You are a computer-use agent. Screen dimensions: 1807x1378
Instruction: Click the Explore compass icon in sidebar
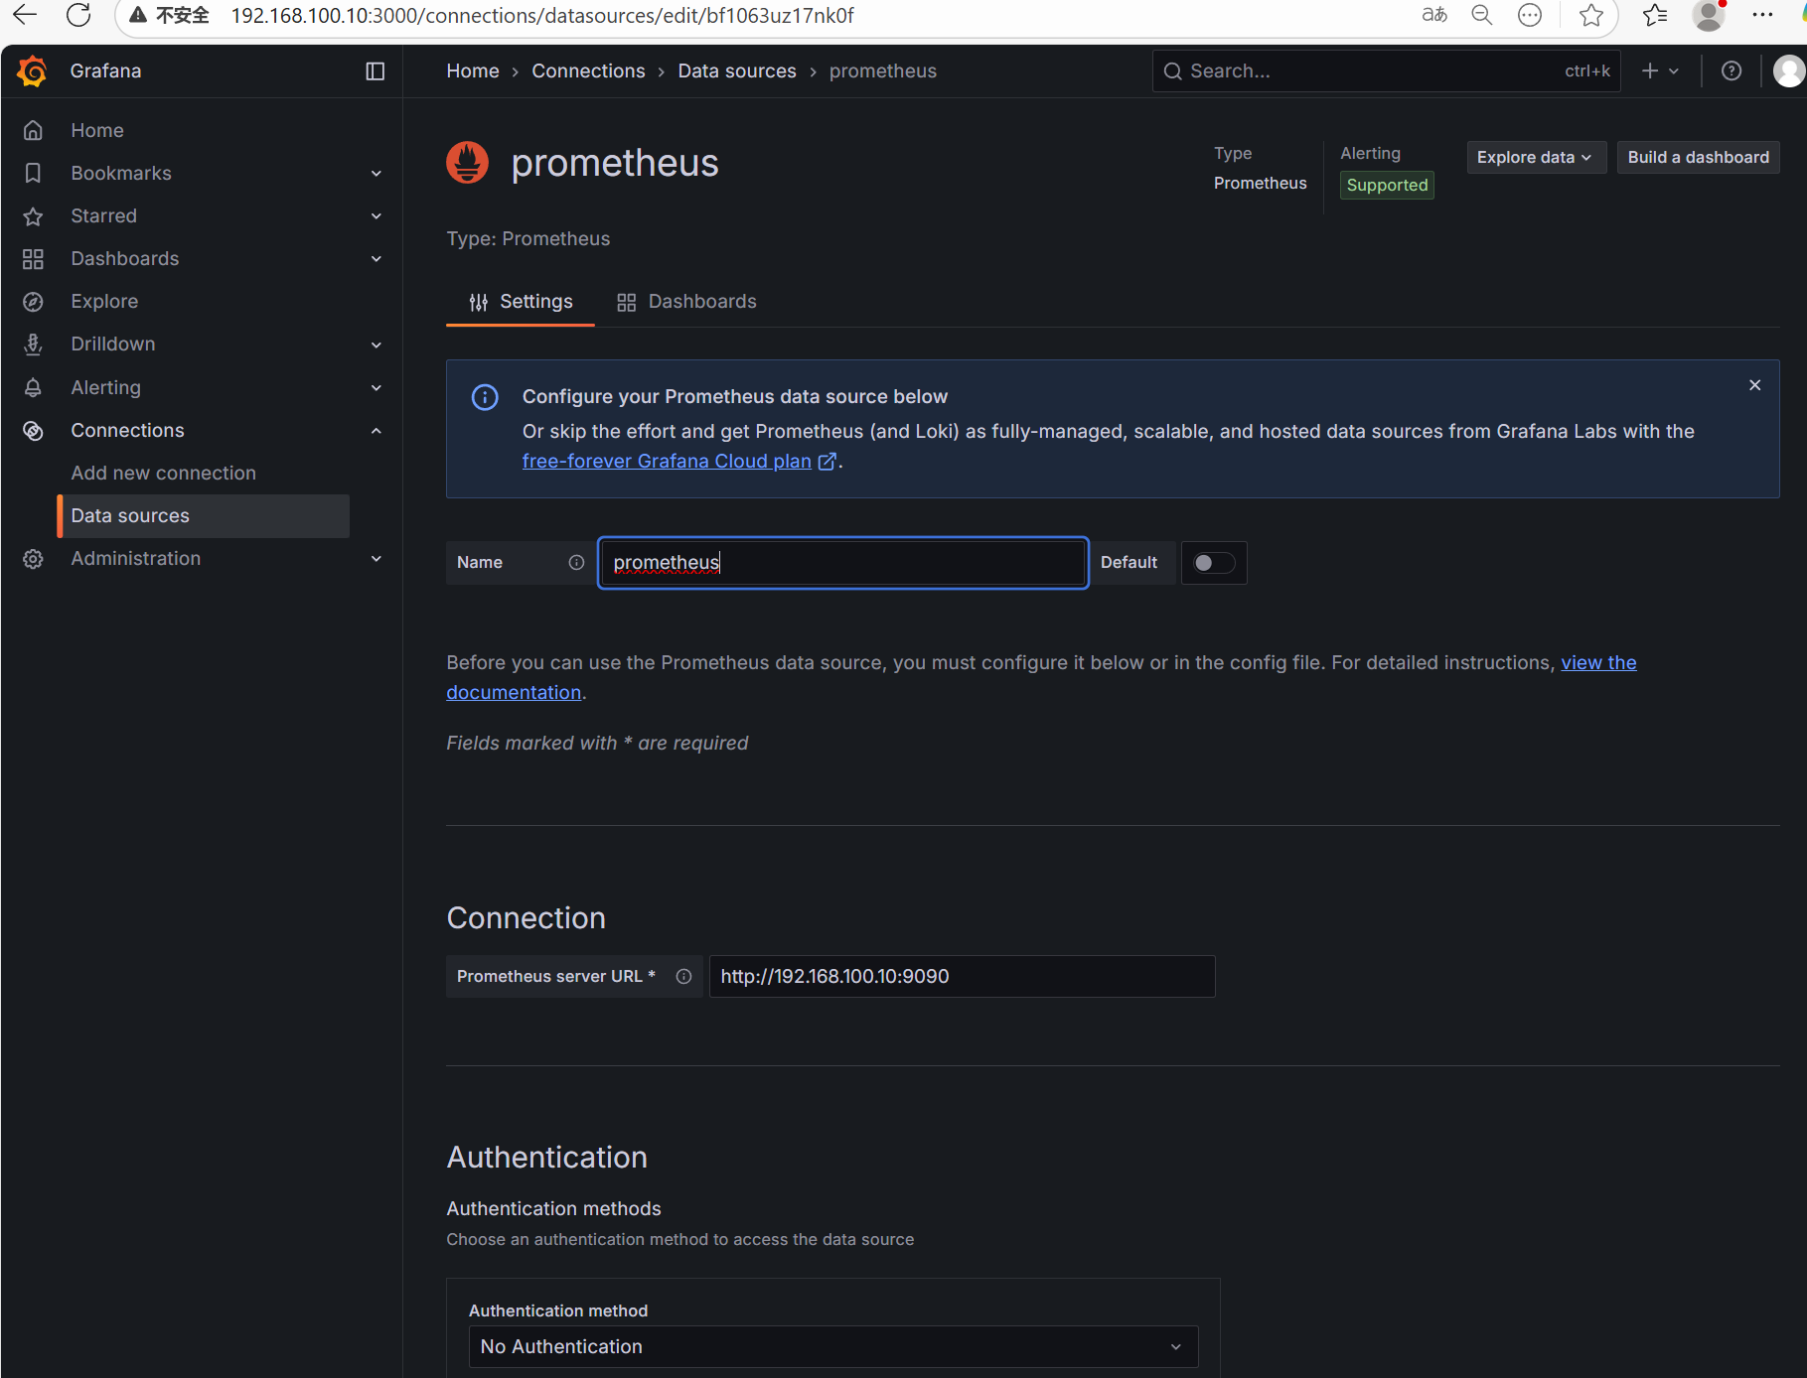33,301
